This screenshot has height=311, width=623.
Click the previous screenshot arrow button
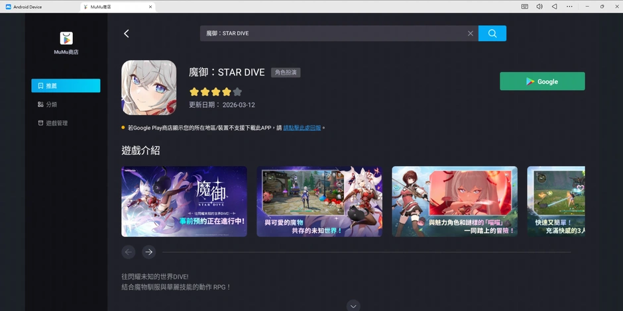point(129,252)
